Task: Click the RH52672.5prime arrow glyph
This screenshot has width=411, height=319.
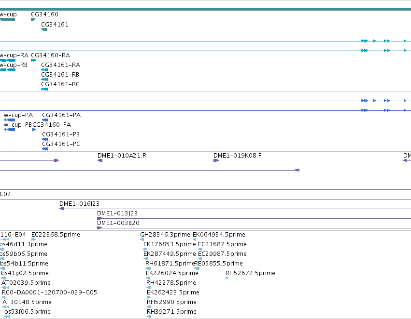Action: coord(227,278)
